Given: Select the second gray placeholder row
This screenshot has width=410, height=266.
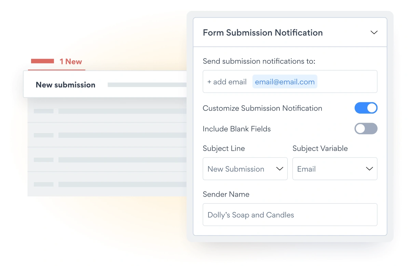Looking at the screenshot, I should click(x=109, y=135).
